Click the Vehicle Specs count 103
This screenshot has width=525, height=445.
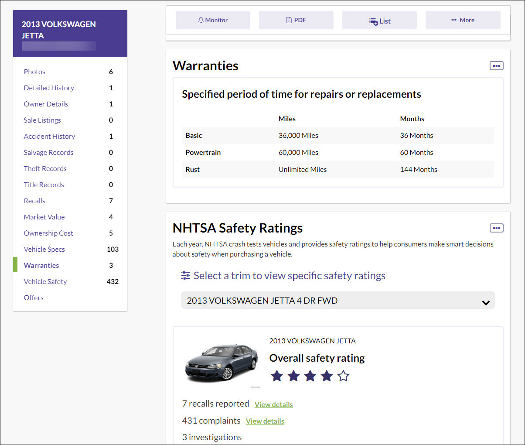click(112, 249)
